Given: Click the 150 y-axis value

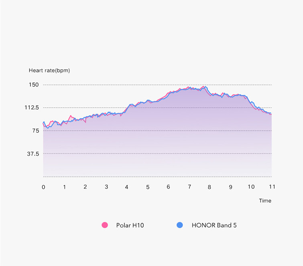Looking at the screenshot, I should pos(34,85).
